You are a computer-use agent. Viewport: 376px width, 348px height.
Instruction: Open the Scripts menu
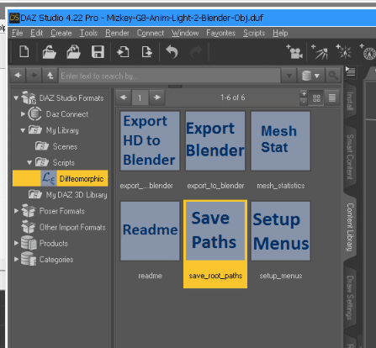pyautogui.click(x=254, y=33)
